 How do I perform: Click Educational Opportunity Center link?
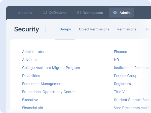point(48,92)
